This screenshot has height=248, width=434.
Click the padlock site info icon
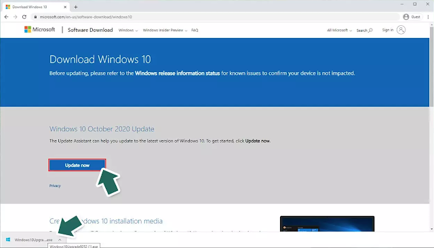(x=35, y=17)
